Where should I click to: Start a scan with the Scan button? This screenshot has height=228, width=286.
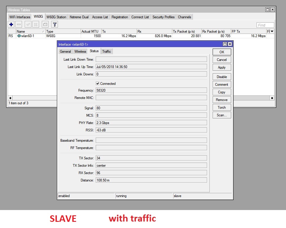(x=221, y=115)
